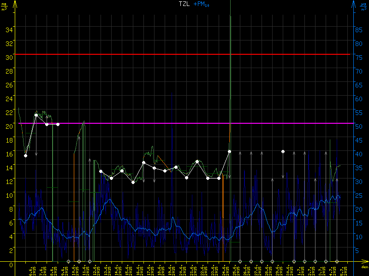Click the rightmost circle marker on the baseline
369x276 pixels.
click(337, 261)
